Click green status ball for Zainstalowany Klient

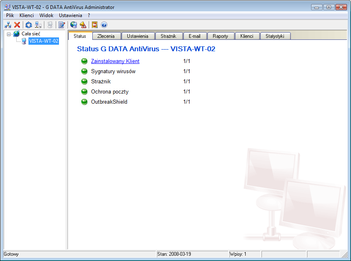click(x=84, y=61)
